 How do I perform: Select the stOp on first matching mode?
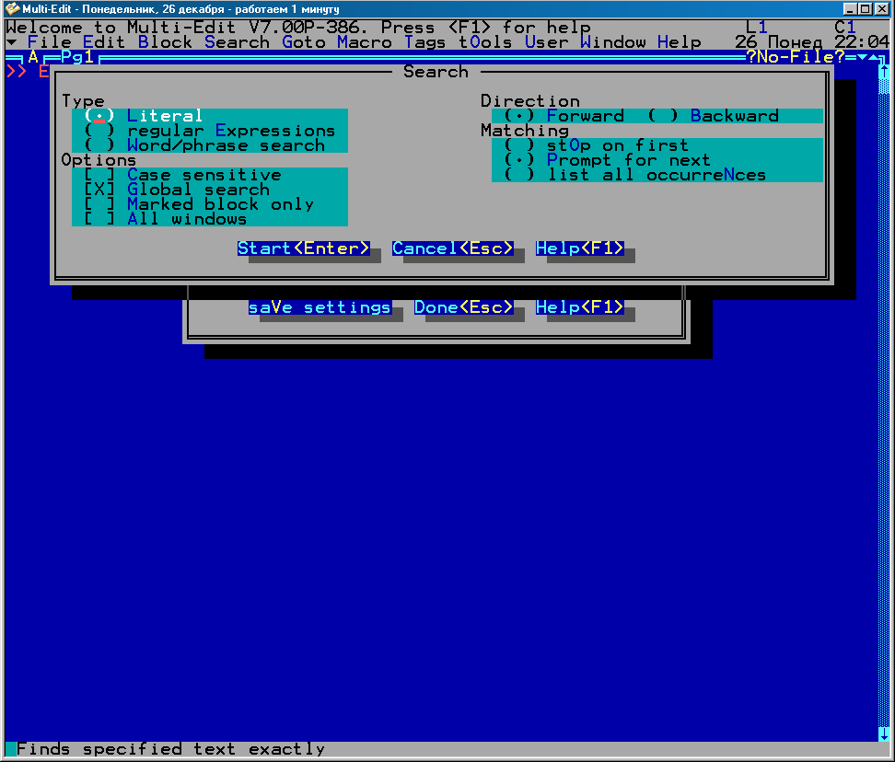(597, 145)
